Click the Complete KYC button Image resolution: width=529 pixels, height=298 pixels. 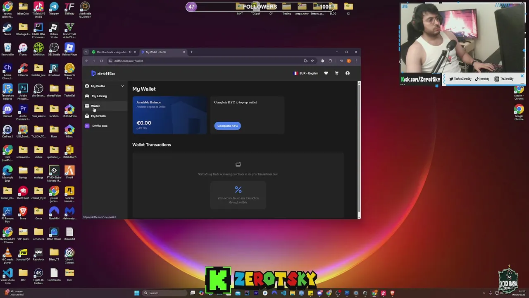pyautogui.click(x=227, y=126)
